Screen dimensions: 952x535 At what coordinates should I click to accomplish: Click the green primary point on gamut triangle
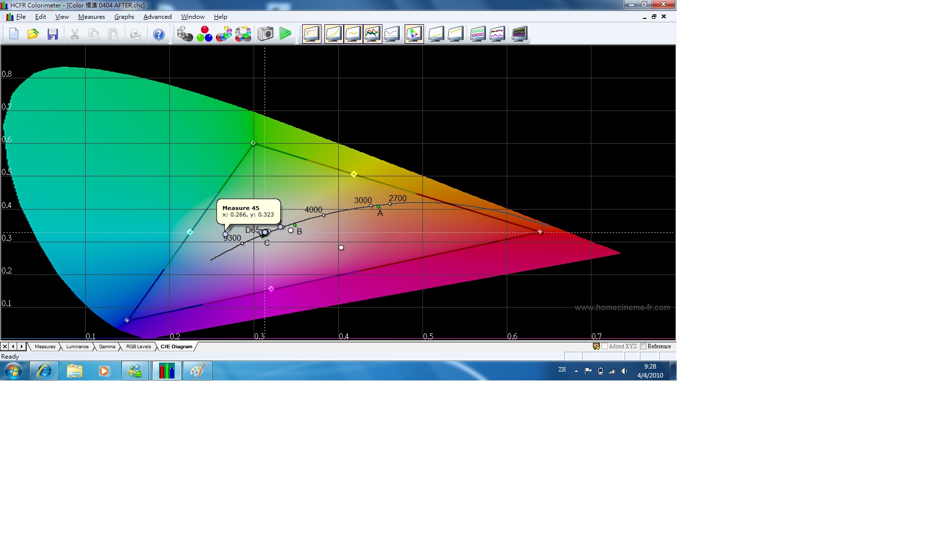coord(253,143)
